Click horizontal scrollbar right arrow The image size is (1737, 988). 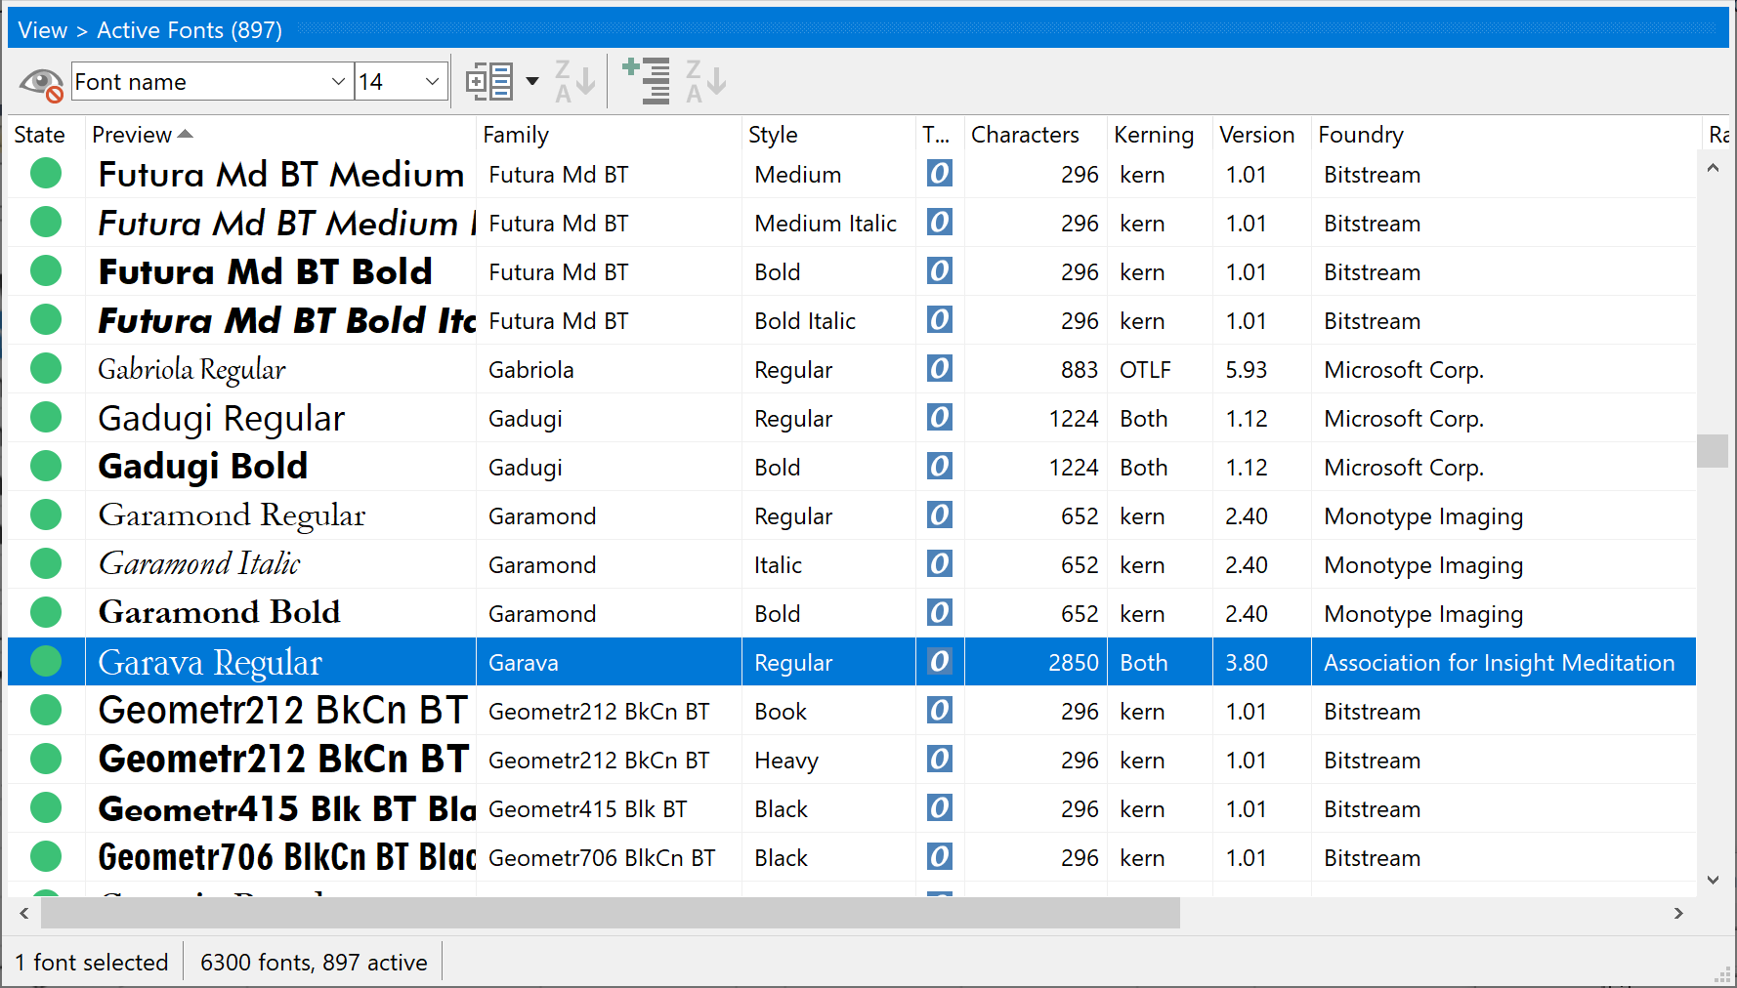[x=1678, y=913]
